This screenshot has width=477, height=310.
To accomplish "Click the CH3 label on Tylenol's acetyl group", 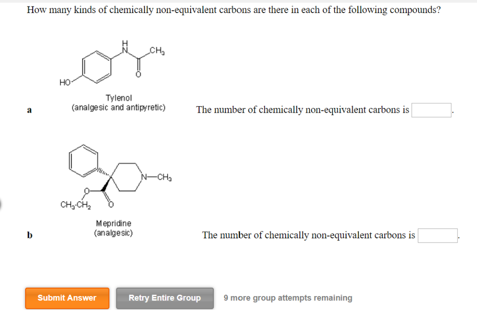I will tap(156, 49).
